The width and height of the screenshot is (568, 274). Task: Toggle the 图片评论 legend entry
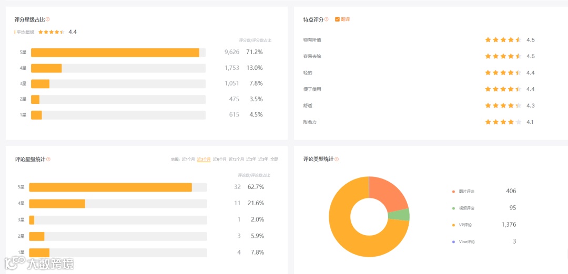463,191
